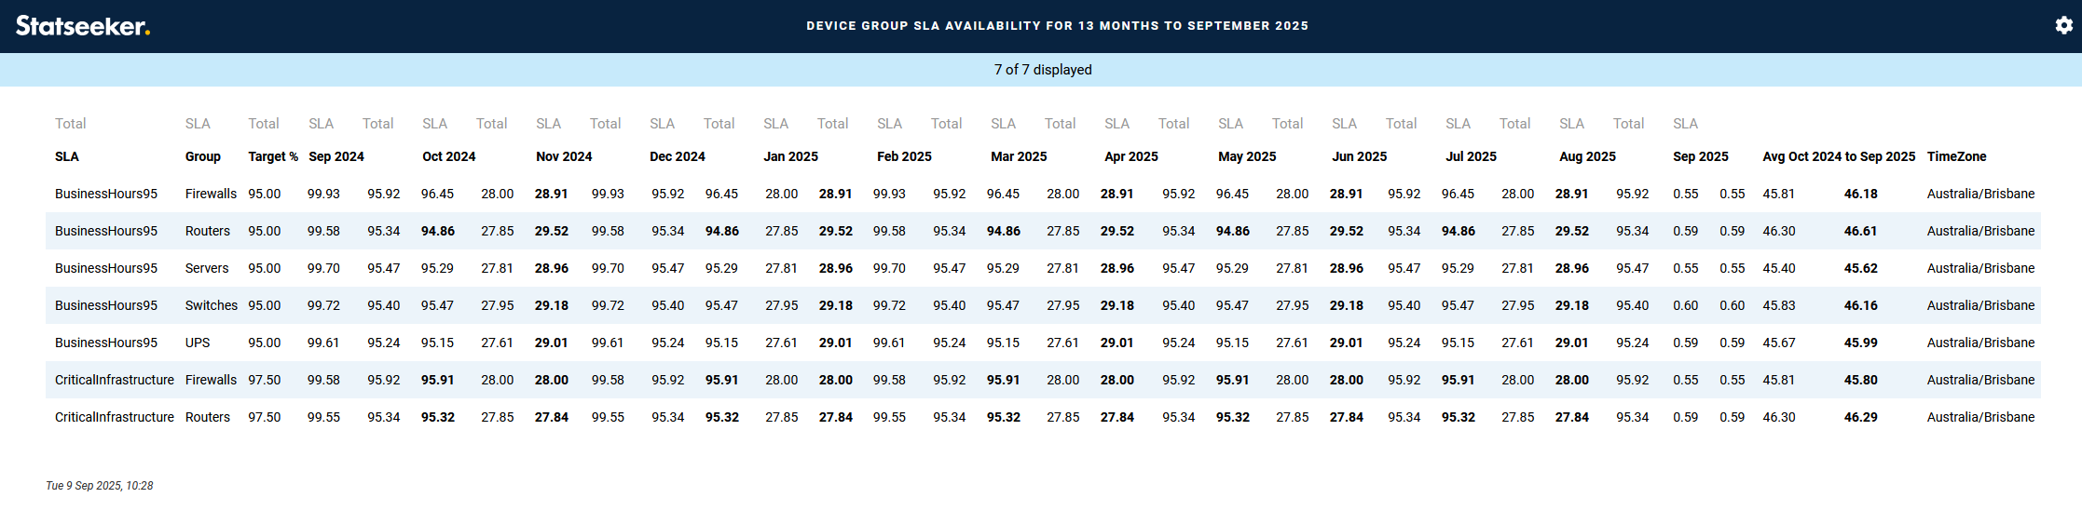Click the Dec 2024 column header
2082x511 pixels.
677,156
